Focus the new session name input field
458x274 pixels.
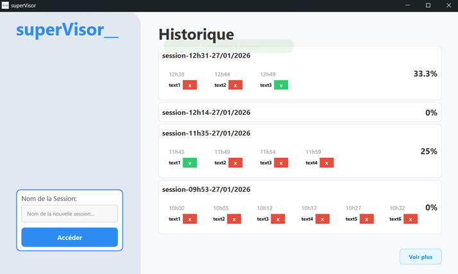(x=69, y=214)
